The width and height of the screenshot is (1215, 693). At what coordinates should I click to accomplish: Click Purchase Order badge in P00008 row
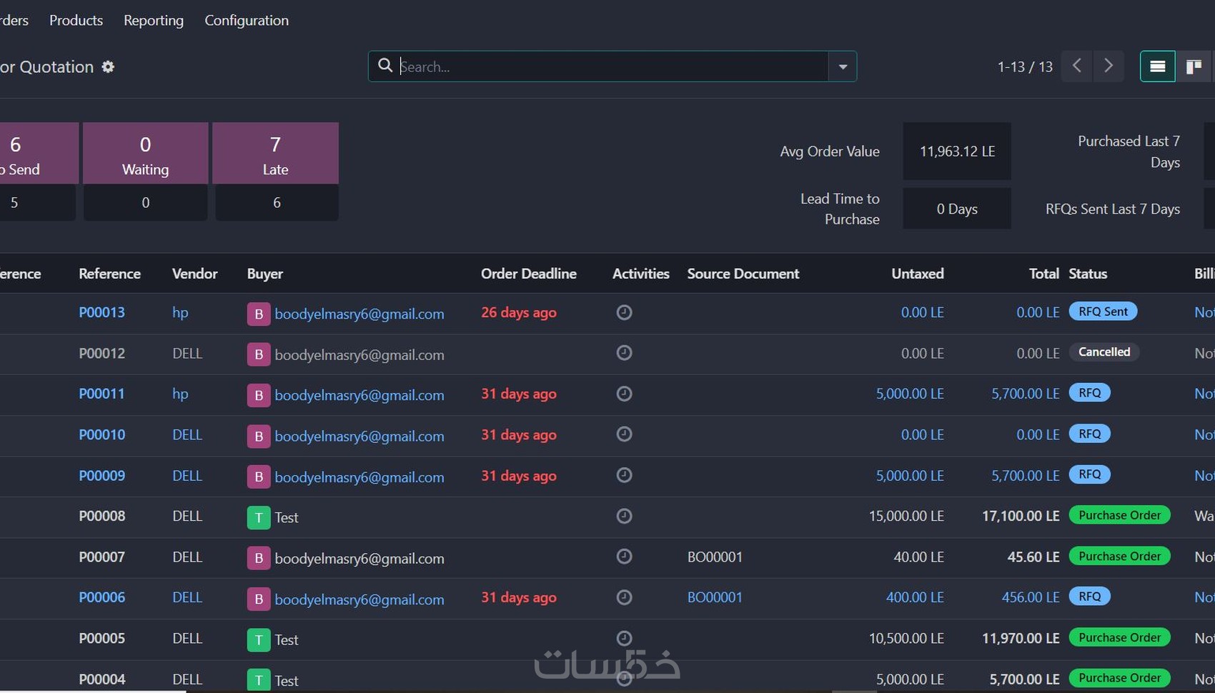point(1120,515)
